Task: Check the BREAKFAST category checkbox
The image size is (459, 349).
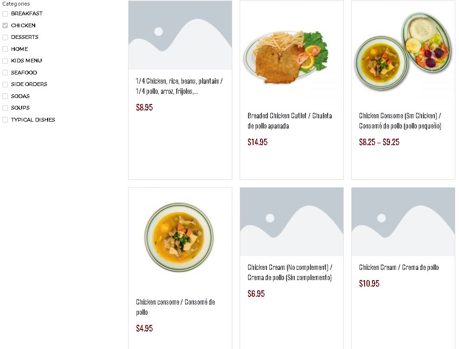Action: pos(5,14)
